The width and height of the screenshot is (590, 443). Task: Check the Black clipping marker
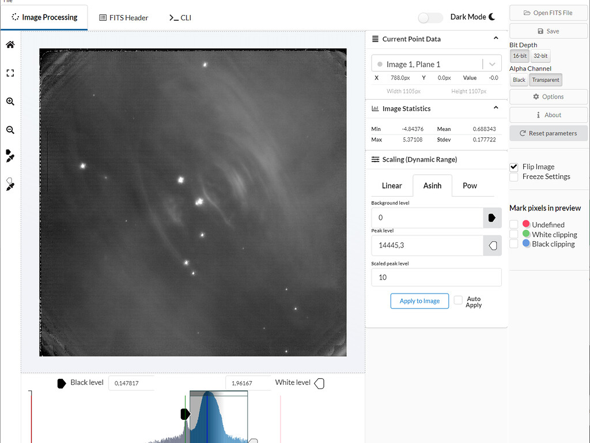(x=514, y=244)
